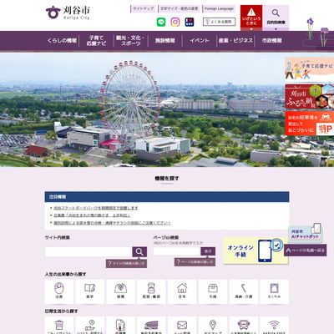Open the moving (box) life-event icon

pyautogui.click(x=213, y=291)
